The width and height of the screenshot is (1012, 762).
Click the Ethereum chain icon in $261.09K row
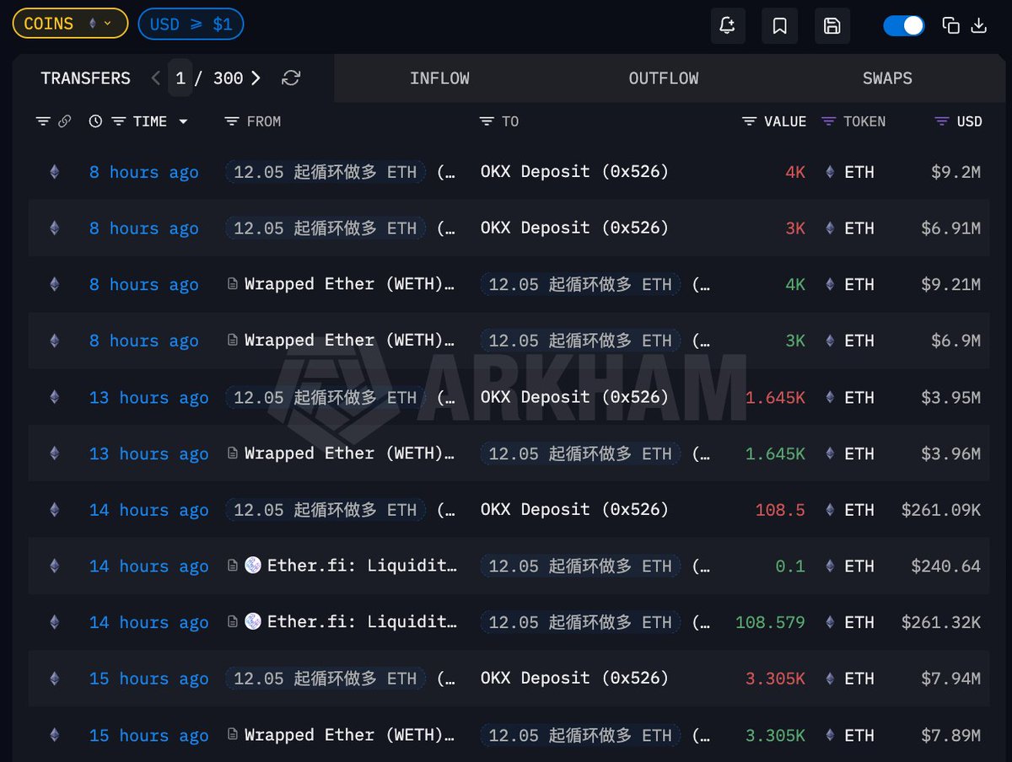[x=55, y=510]
